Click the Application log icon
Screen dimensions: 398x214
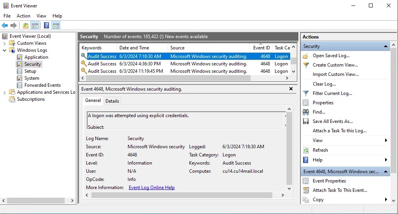(x=19, y=57)
